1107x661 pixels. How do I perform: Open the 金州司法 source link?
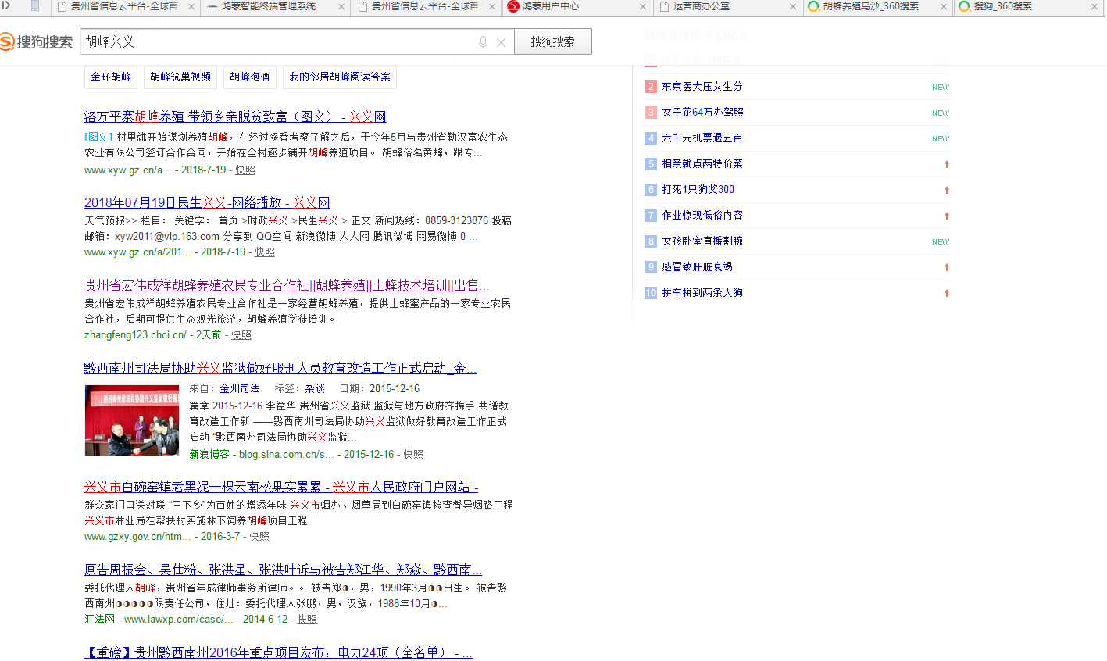(240, 388)
